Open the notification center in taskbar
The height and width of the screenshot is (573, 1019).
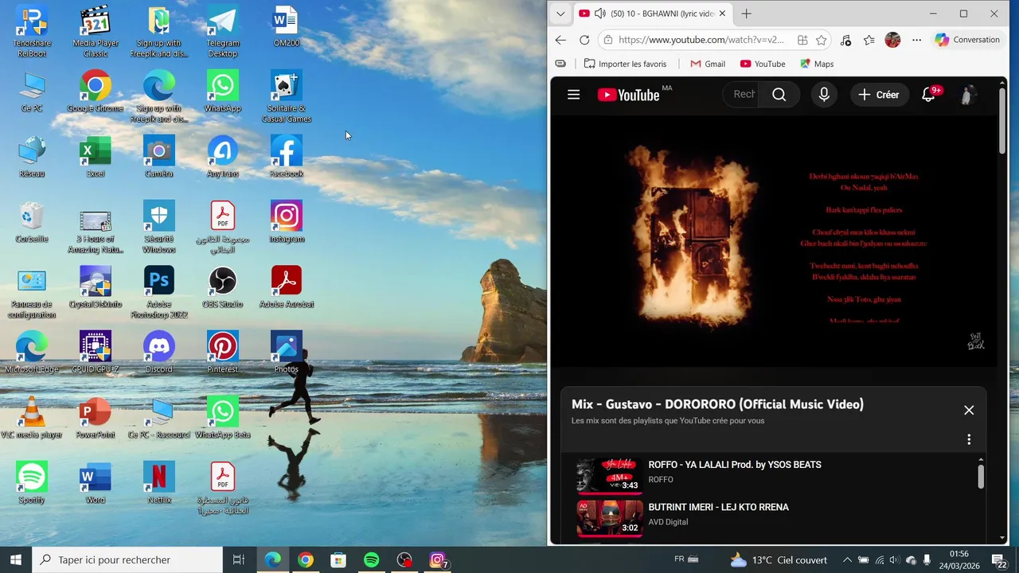pyautogui.click(x=998, y=559)
